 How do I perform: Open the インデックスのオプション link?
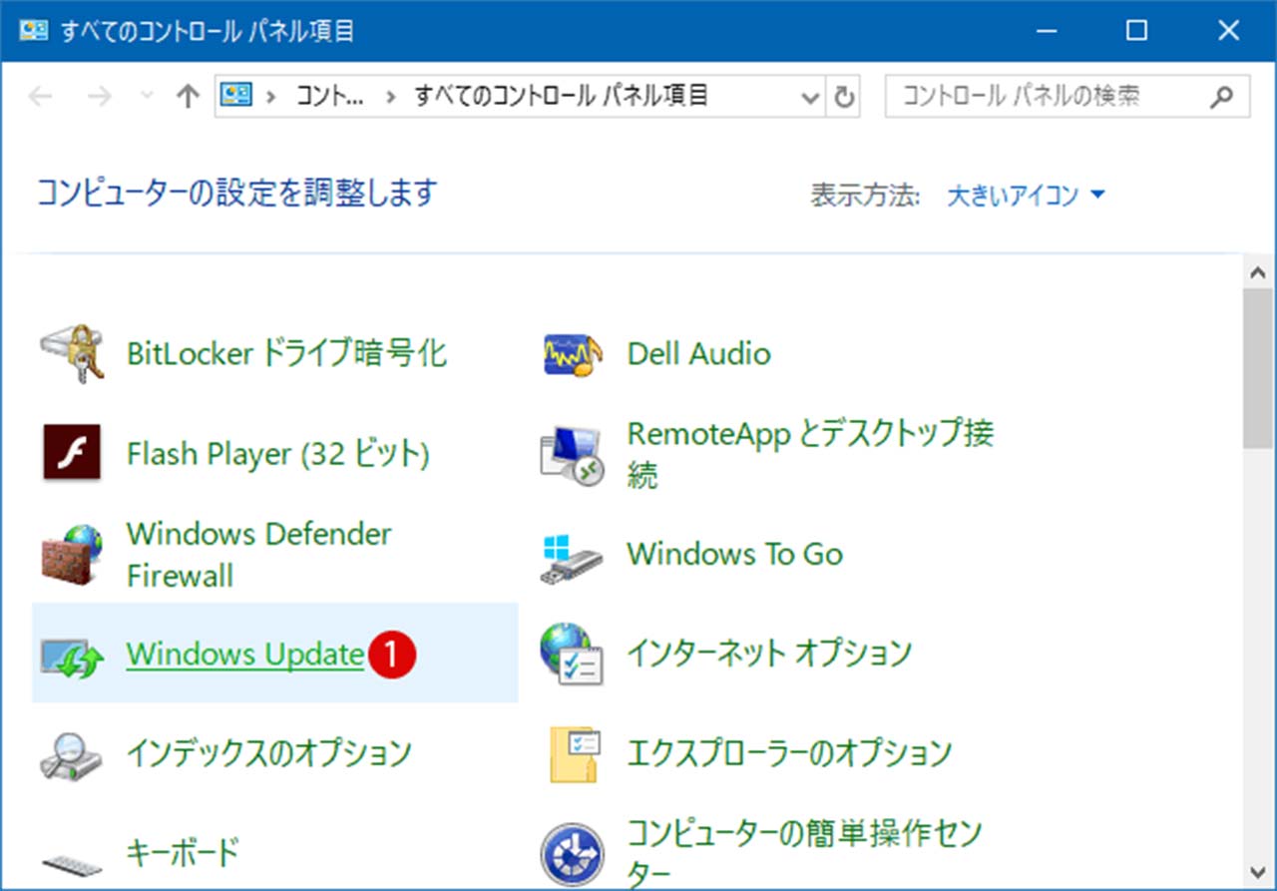tap(269, 754)
